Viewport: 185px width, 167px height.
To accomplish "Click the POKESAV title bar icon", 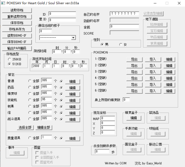I will point(3,3).
